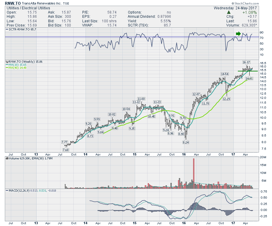Click the 8.24 lowest price label

pos(186,142)
